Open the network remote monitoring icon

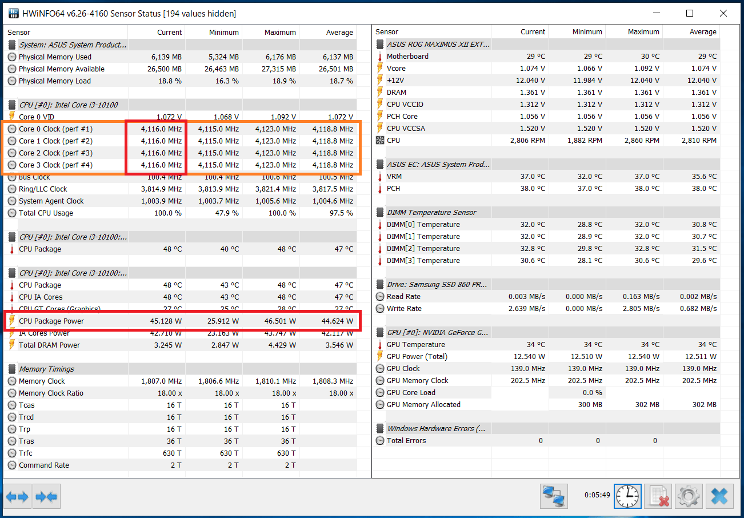point(554,496)
